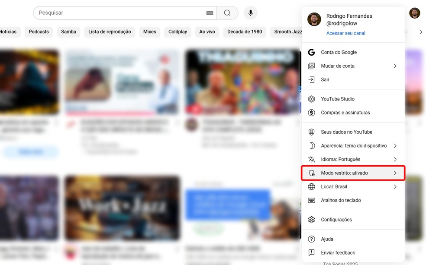
Task: Open Idioma: Português options
Action: pos(342,159)
